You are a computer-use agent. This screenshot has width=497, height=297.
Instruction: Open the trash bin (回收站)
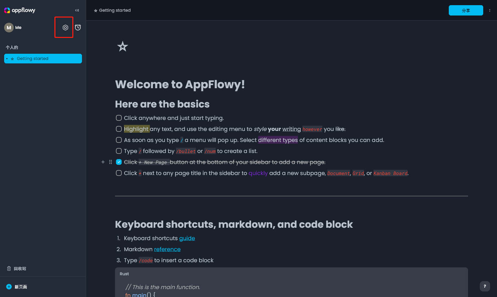[17, 268]
